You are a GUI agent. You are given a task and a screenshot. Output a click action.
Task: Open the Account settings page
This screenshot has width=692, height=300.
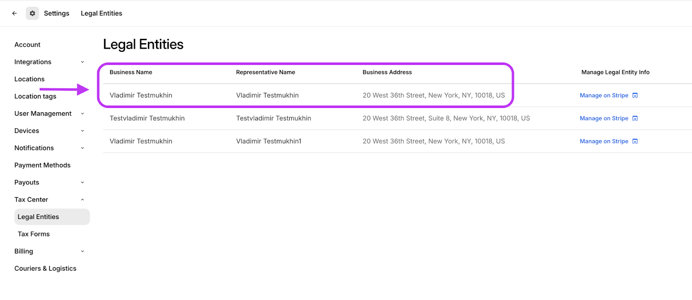[x=27, y=45]
